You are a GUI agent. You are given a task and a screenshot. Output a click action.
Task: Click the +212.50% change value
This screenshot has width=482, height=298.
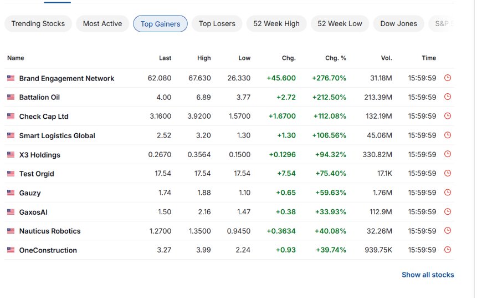click(x=329, y=97)
